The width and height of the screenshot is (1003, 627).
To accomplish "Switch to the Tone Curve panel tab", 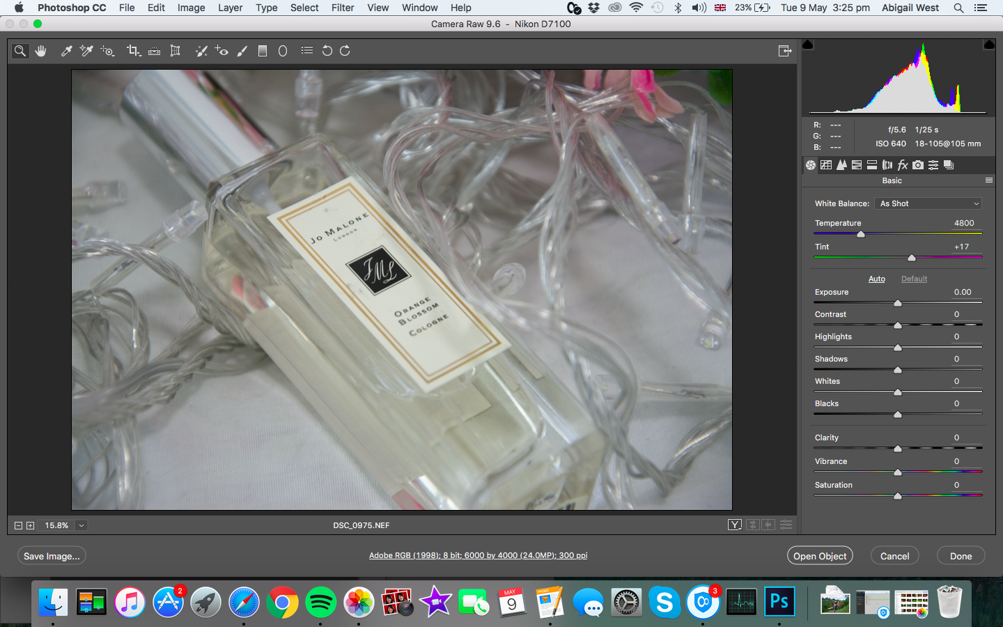I will click(826, 165).
